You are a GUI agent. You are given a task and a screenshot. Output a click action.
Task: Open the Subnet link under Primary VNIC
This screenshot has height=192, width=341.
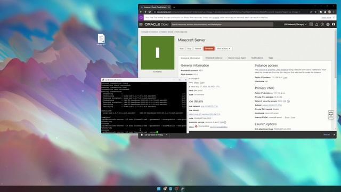(x=272, y=105)
